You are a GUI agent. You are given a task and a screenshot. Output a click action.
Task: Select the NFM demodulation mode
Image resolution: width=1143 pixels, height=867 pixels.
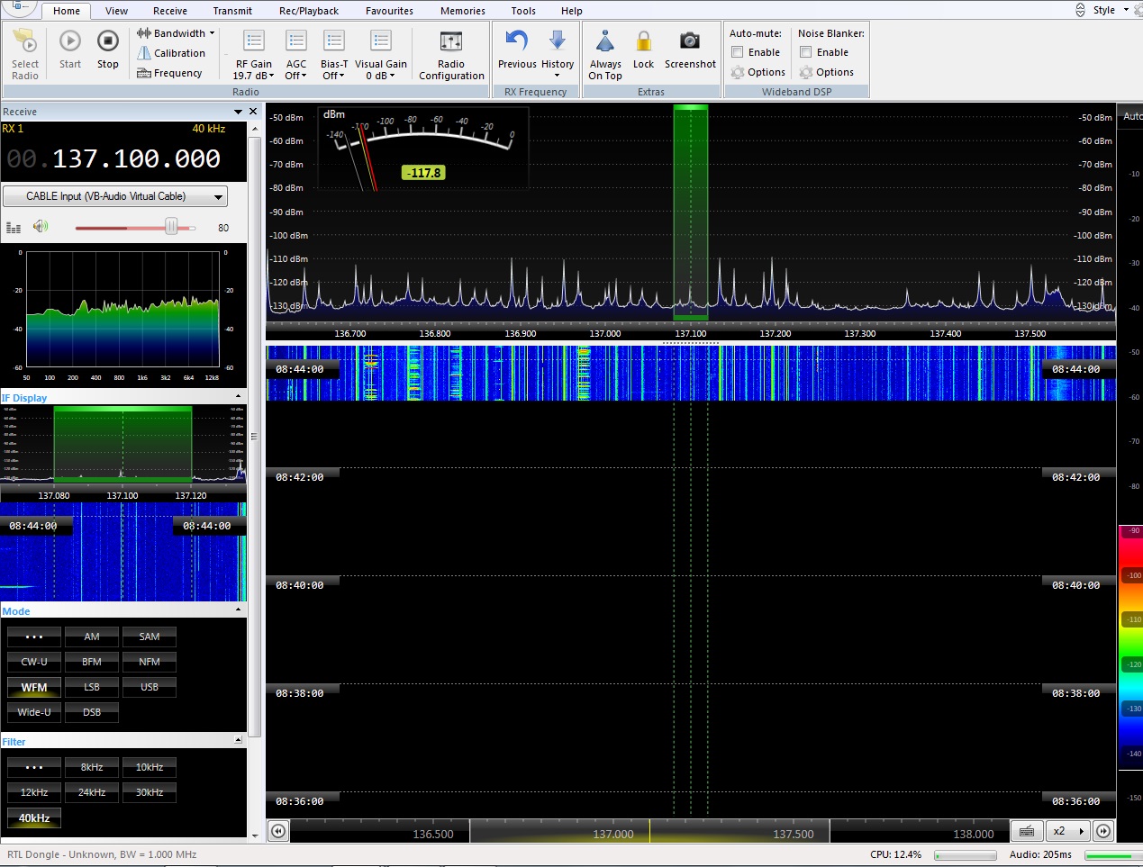pos(150,662)
